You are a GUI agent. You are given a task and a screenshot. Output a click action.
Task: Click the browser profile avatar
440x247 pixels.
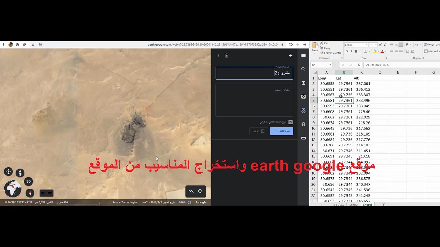(x=11, y=44)
